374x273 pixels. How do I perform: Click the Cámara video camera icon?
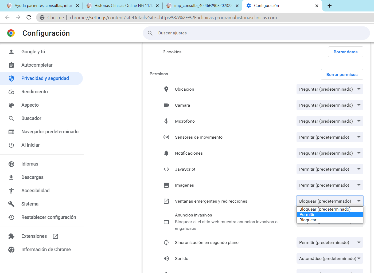(166, 105)
